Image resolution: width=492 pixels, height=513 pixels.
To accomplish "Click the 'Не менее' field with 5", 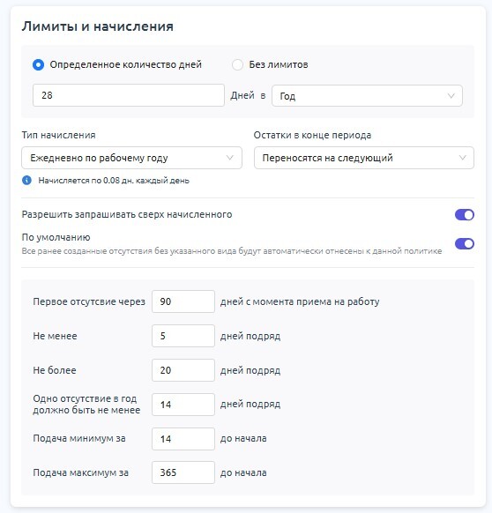I will (183, 336).
